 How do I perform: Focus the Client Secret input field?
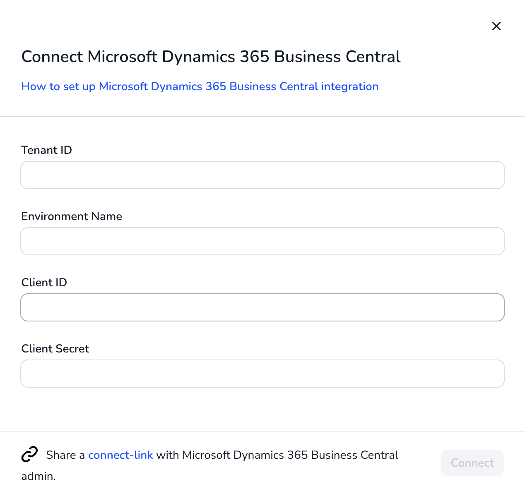click(262, 374)
